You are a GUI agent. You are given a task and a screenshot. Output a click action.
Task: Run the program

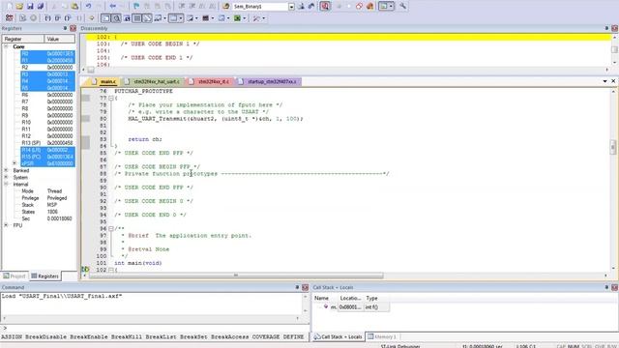click(23, 18)
